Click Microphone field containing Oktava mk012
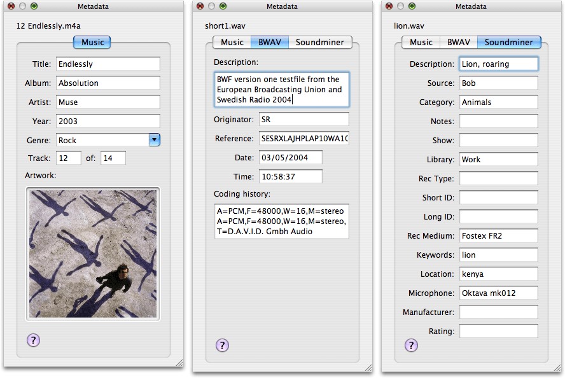The width and height of the screenshot is (565, 378). [499, 293]
